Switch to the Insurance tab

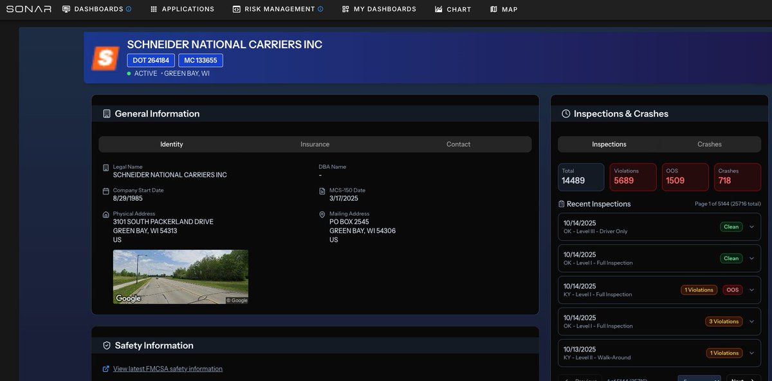[x=315, y=144]
